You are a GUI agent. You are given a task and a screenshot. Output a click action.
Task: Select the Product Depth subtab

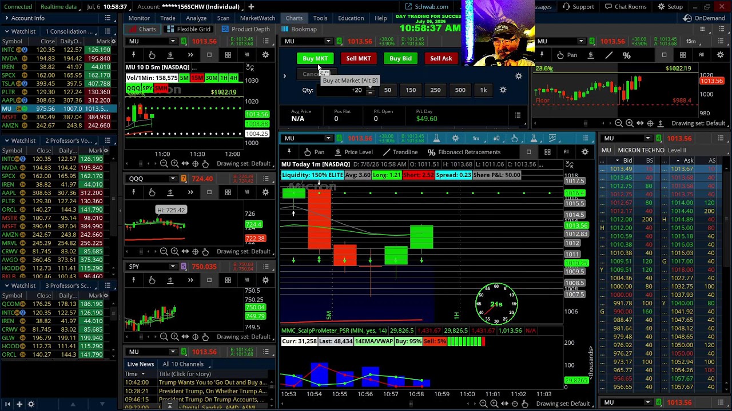click(246, 29)
